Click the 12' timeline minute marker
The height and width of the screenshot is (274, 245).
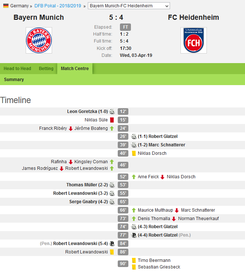click(123, 112)
